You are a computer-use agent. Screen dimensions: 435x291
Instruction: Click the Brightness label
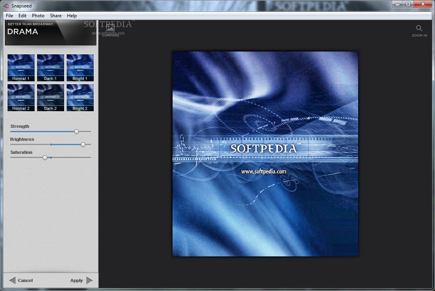tap(22, 139)
